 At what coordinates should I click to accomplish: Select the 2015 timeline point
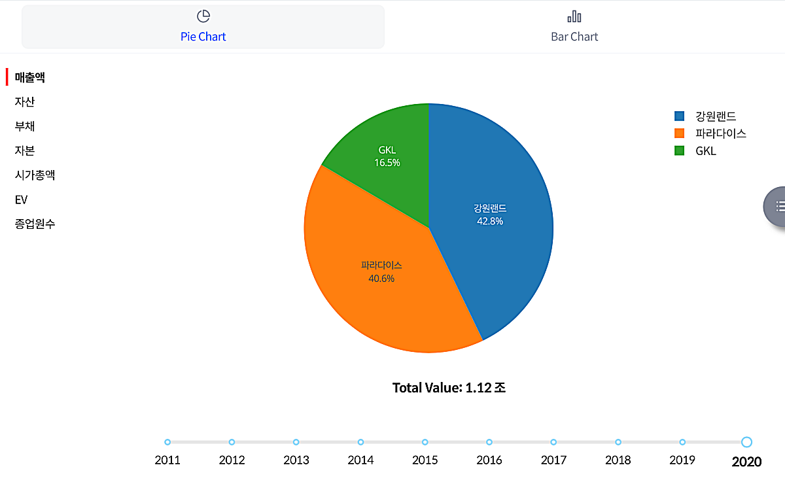point(425,442)
